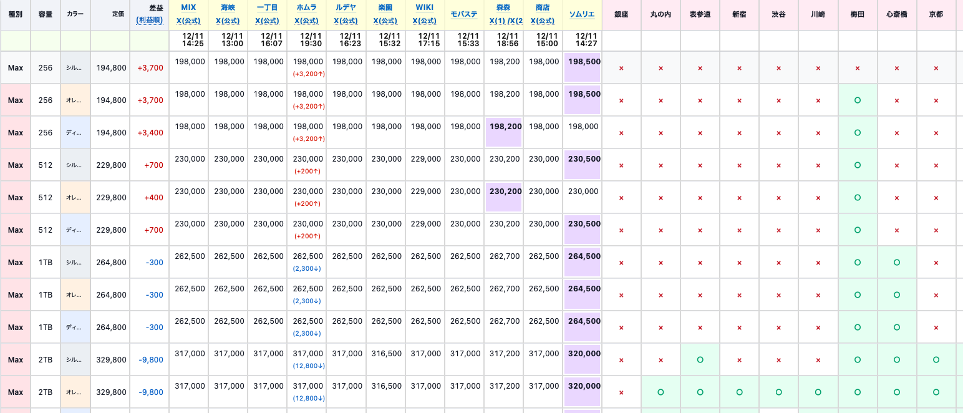Click the green circle under 心斎橋 for 1TB ディ row
Viewport: 963px width, 413px height.
tap(897, 328)
